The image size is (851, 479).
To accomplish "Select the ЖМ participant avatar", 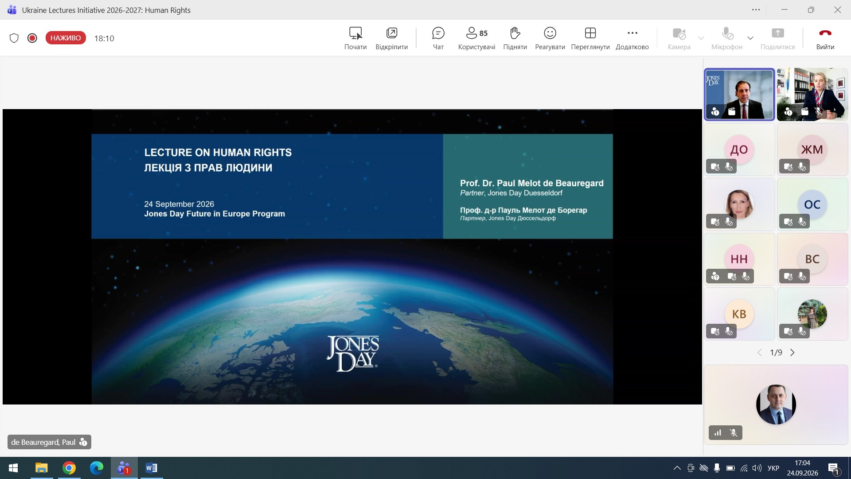I will (812, 149).
